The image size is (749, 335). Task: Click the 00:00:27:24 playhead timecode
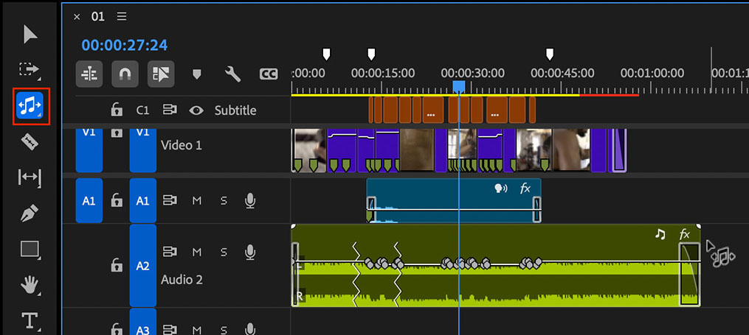tap(125, 45)
